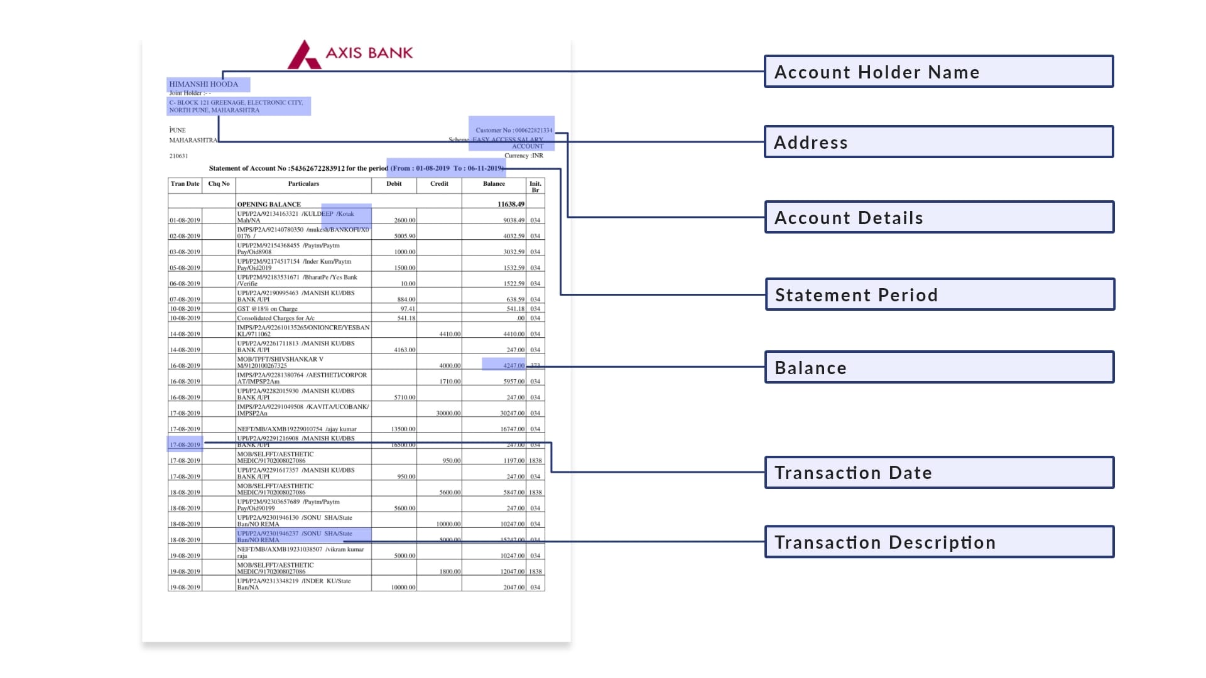
Task: Click the highlighted statement period dates
Action: click(x=446, y=168)
